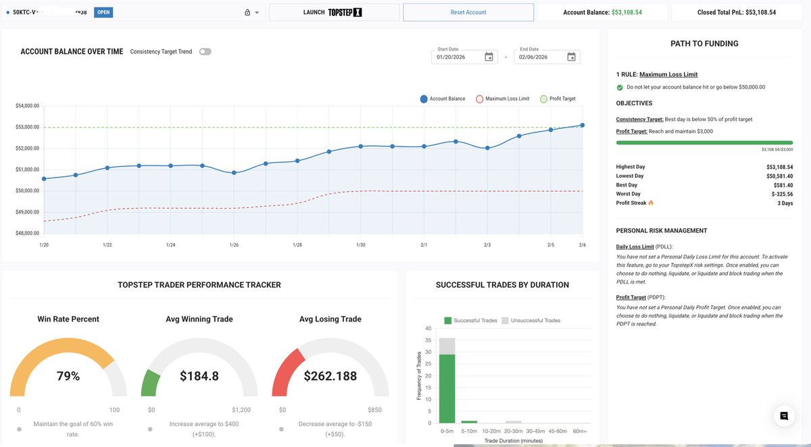
Task: Open the chat support bubble icon
Action: tap(784, 416)
